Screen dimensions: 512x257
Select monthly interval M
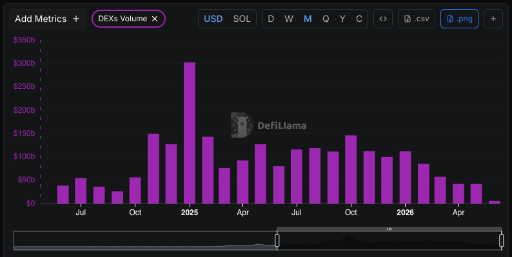[x=308, y=19]
